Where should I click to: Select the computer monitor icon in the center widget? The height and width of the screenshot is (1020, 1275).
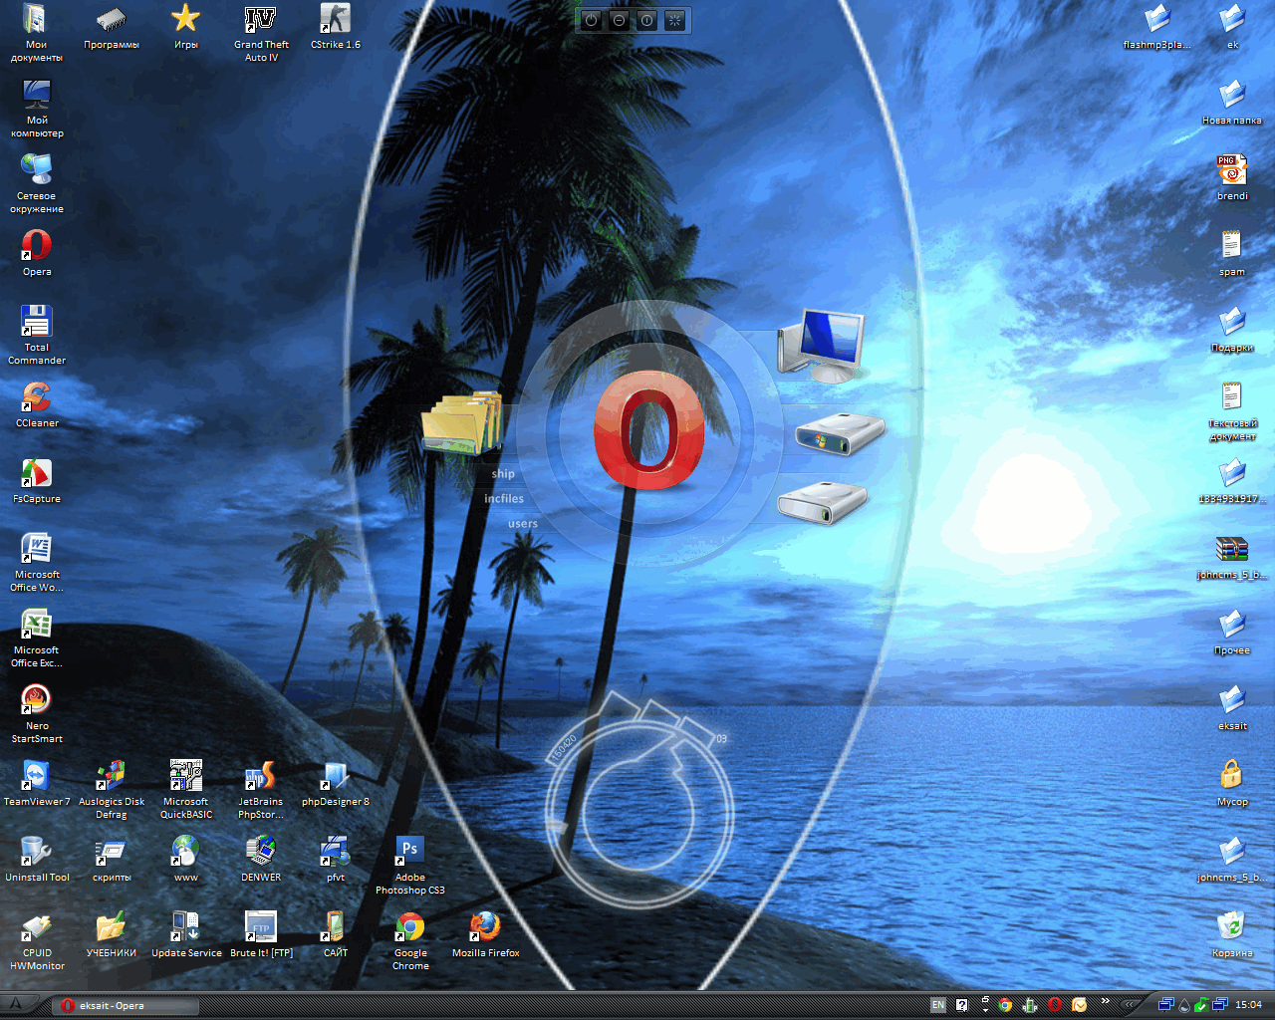pyautogui.click(x=822, y=346)
